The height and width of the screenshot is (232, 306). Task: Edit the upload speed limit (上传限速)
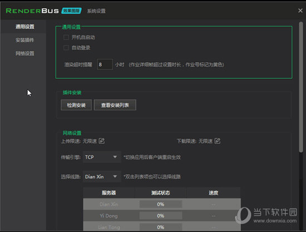[x=102, y=141]
